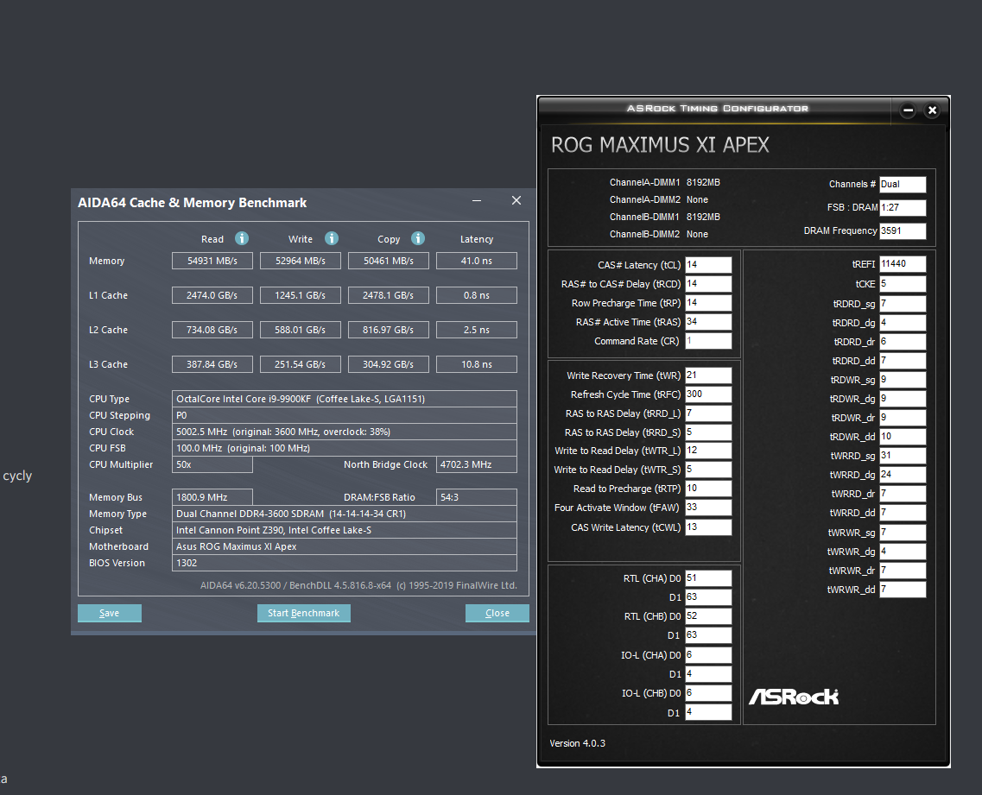Select the RTL (CHB) D0 field
982x795 pixels.
[708, 616]
